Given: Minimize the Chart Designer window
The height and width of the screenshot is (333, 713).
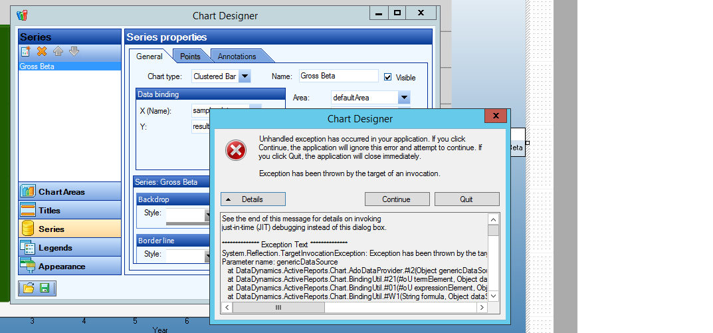Looking at the screenshot, I should pos(379,13).
